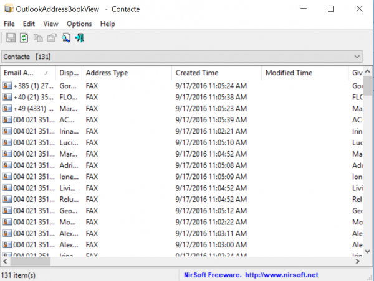Click the Save Selected Items toolbar icon
The image size is (374, 281).
coord(11,39)
